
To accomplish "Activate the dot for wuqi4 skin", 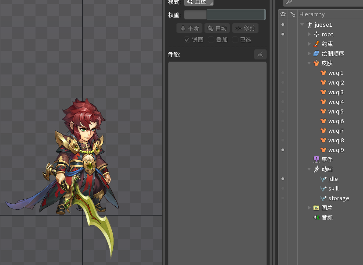I will click(283, 102).
